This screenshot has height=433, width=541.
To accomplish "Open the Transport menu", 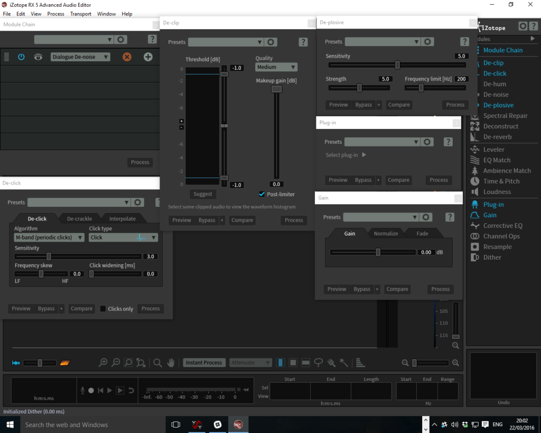I will [x=80, y=14].
